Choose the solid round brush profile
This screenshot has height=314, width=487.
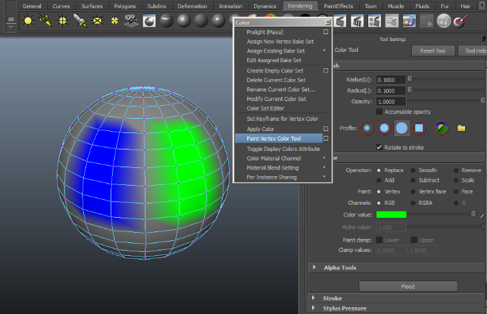[x=402, y=128]
